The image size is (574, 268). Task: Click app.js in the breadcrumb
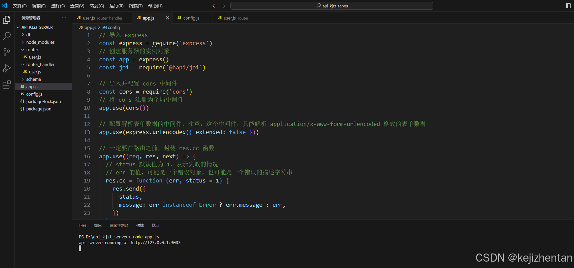(90, 28)
